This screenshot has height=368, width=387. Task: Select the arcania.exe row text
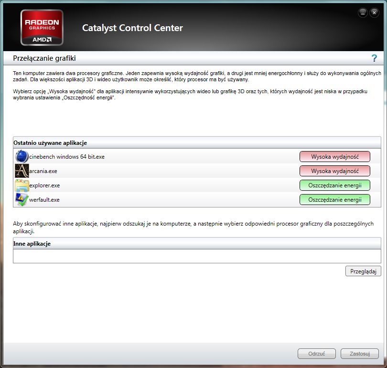pyautogui.click(x=43, y=171)
